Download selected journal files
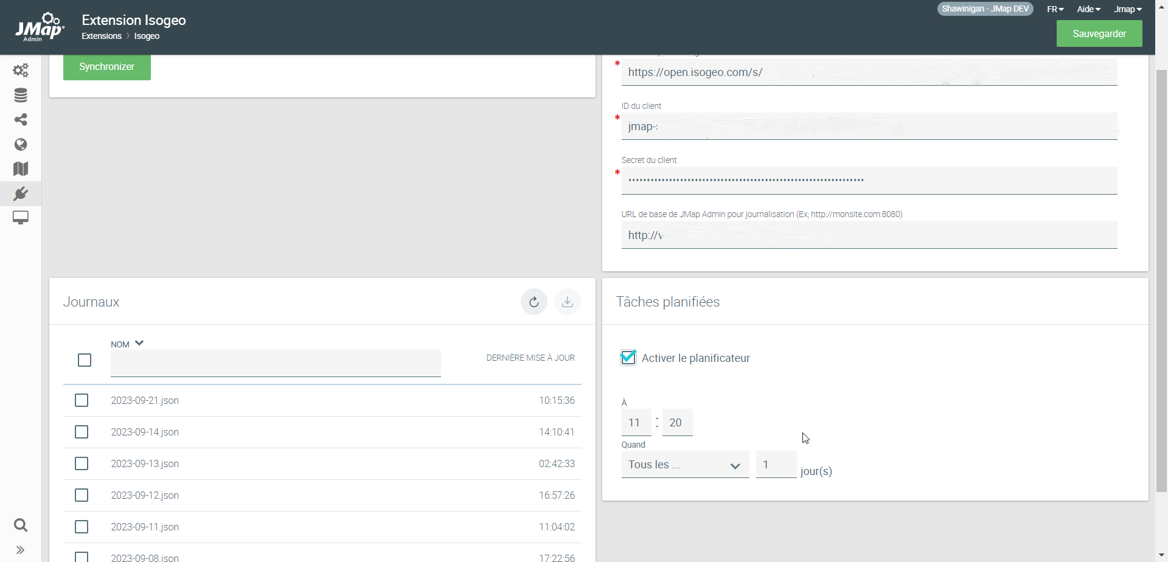 pyautogui.click(x=568, y=302)
